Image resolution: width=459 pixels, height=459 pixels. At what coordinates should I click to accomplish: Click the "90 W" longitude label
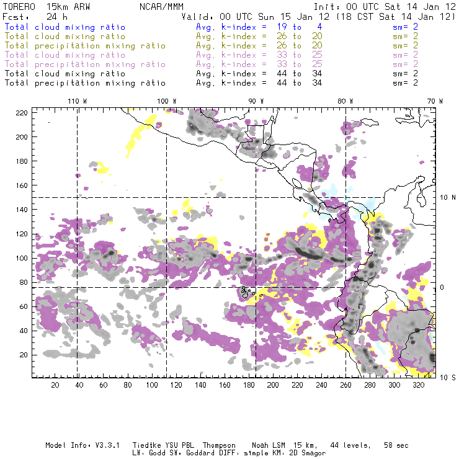(x=256, y=101)
